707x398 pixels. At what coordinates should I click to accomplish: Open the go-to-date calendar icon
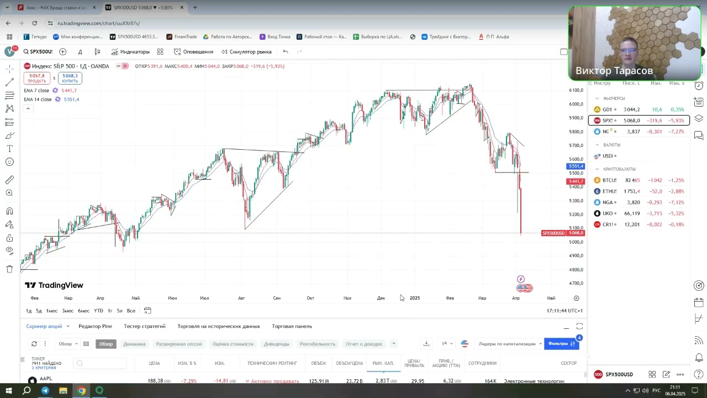click(x=147, y=311)
